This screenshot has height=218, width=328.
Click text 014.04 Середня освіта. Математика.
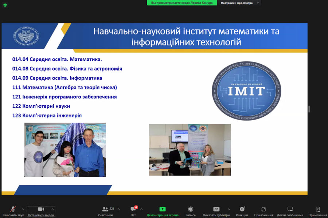point(57,60)
